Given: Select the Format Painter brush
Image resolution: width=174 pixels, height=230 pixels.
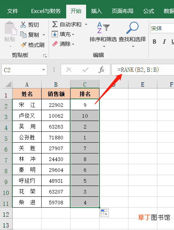Looking at the screenshot, I should pyautogui.click(x=24, y=45).
